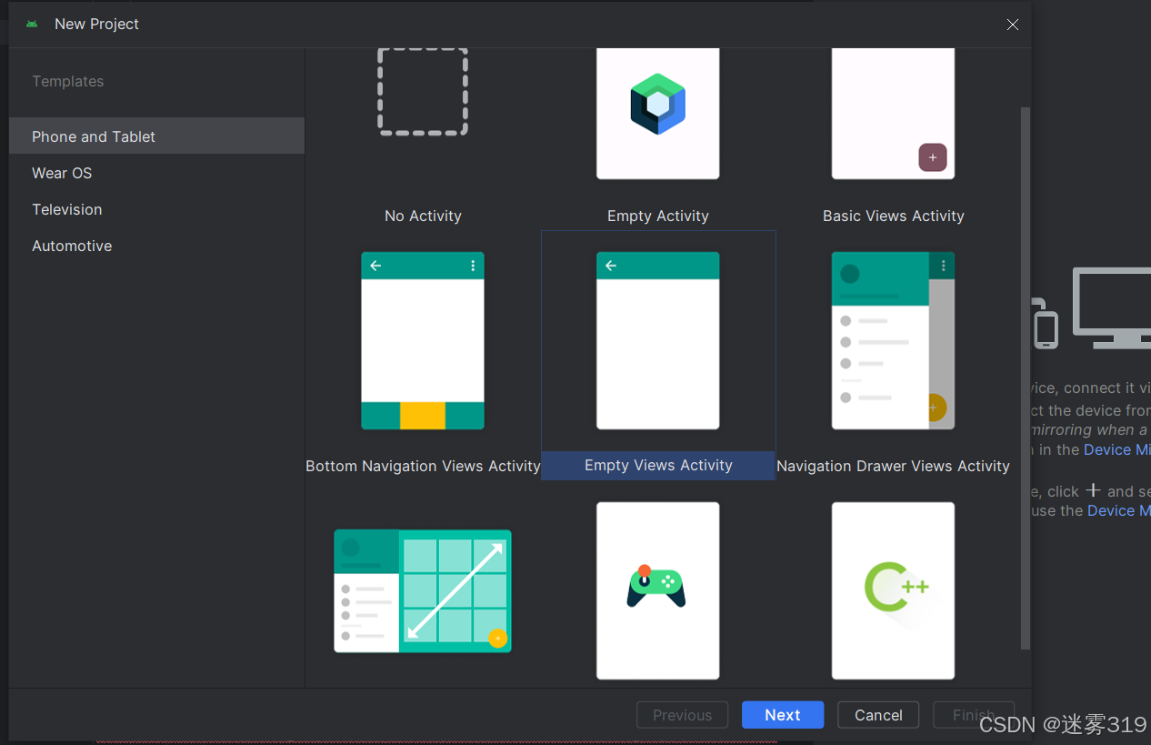Click the Next button to proceed
This screenshot has width=1151, height=745.
coord(782,714)
